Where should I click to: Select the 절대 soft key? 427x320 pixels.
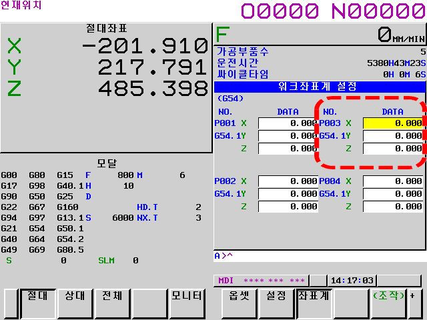pyautogui.click(x=38, y=303)
